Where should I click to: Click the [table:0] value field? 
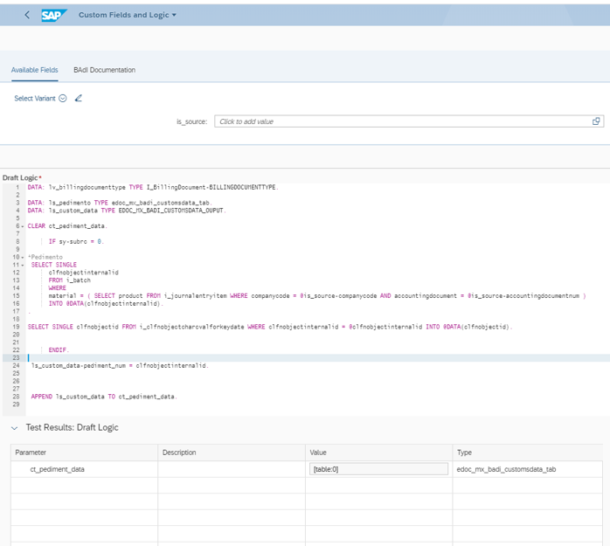point(378,469)
